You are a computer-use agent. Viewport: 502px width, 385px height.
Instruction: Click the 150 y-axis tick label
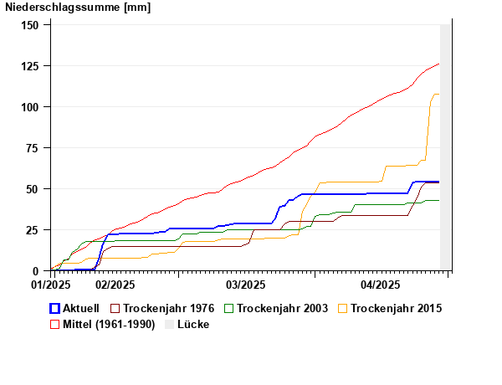tap(30, 25)
